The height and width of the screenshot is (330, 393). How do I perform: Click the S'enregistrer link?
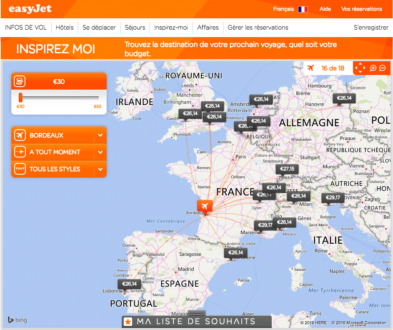coord(371,27)
